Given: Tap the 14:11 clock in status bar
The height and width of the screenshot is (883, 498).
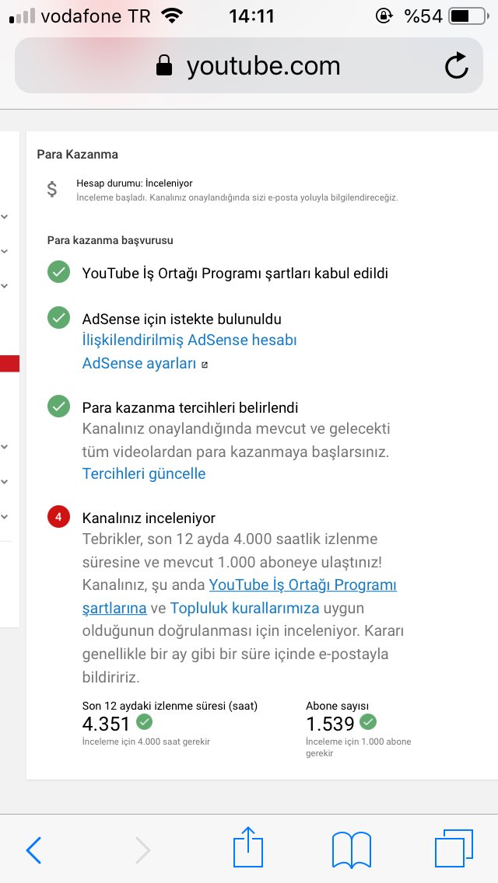Looking at the screenshot, I should click(x=251, y=16).
